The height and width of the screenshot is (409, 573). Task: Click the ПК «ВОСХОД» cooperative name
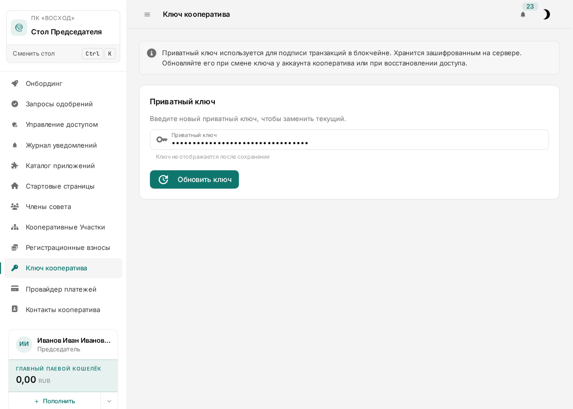[x=53, y=18]
